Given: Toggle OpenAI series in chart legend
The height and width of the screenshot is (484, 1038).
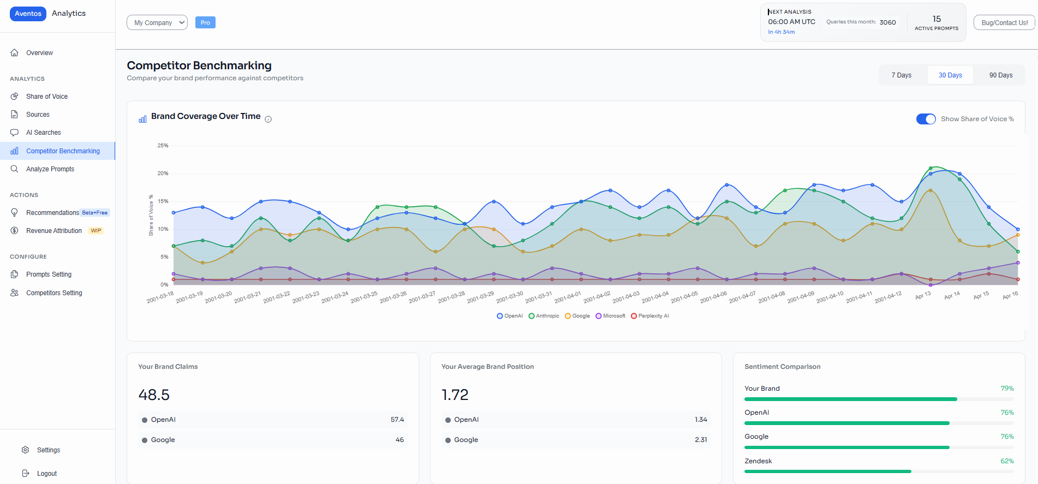Looking at the screenshot, I should (x=510, y=316).
